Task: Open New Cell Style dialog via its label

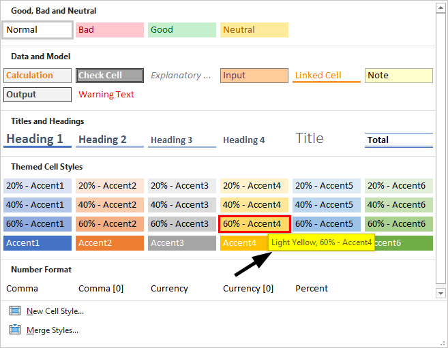Action: point(55,311)
